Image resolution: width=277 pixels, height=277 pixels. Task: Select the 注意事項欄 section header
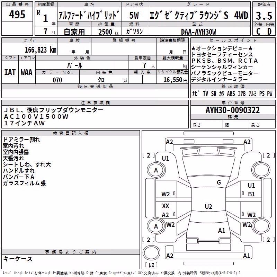pyautogui.click(x=95, y=102)
